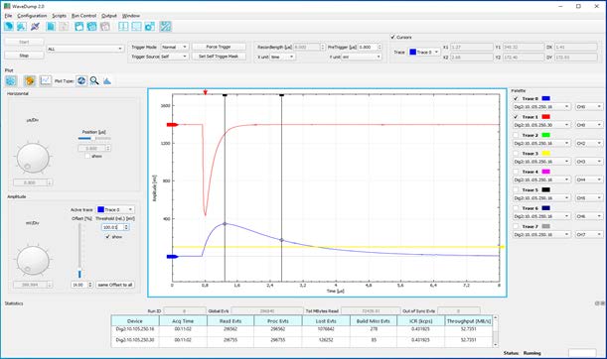
Task: Click the Set Self Trigger Mask button
Action: [x=219, y=57]
